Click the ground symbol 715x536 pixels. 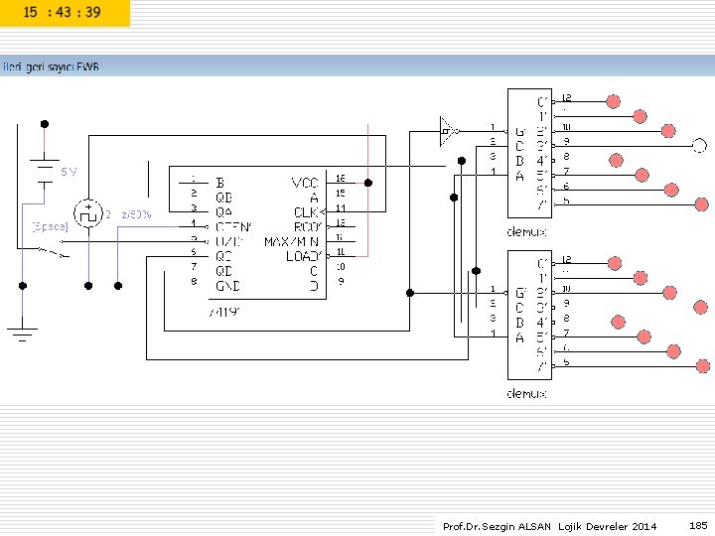pos(22,335)
